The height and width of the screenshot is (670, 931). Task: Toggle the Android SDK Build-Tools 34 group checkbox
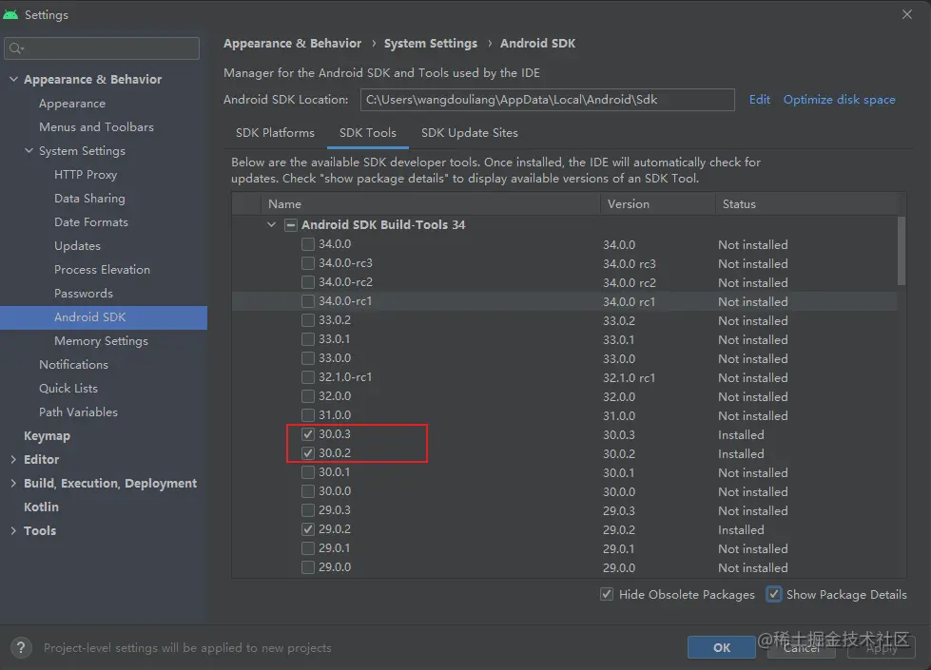(x=290, y=225)
